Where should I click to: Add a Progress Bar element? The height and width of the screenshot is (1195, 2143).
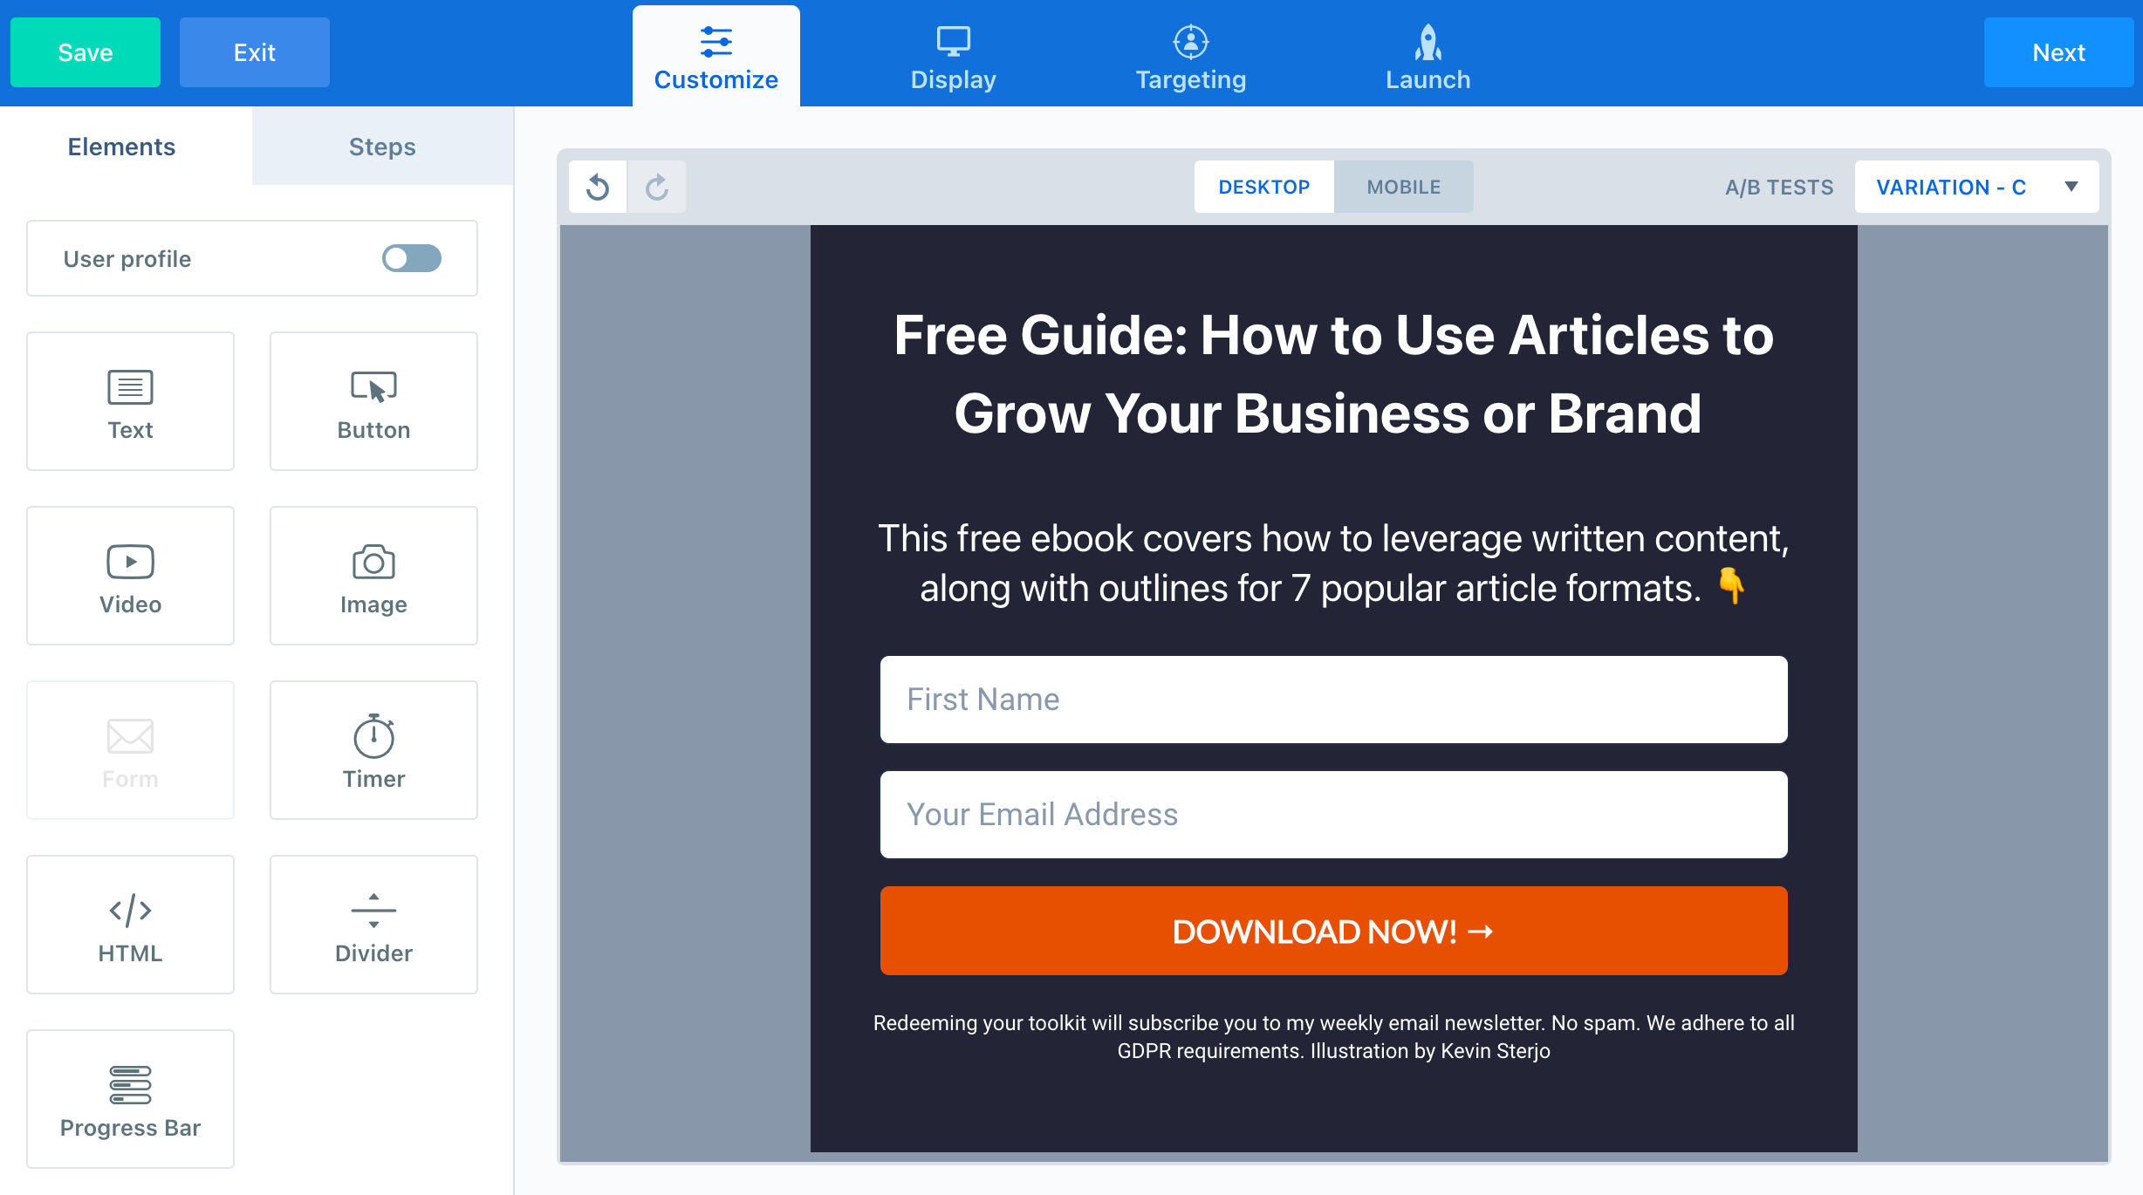[x=130, y=1099]
